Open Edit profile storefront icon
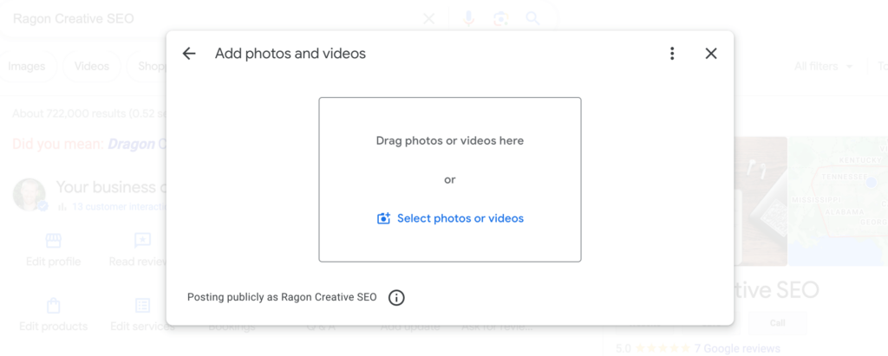Screen dimensions: 888x356 (53, 241)
